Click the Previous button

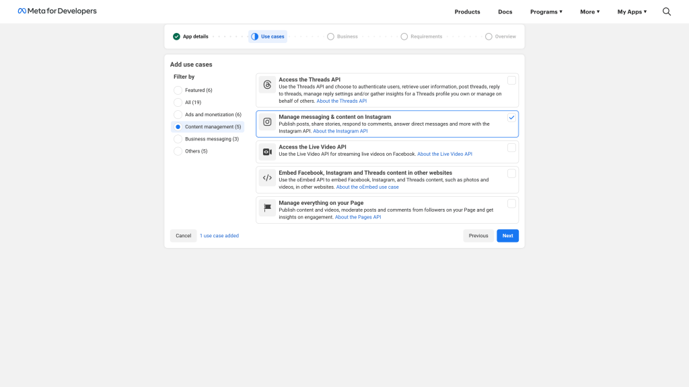[478, 236]
